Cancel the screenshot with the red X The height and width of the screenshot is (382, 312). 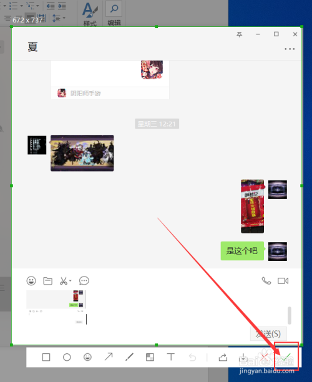click(x=264, y=357)
